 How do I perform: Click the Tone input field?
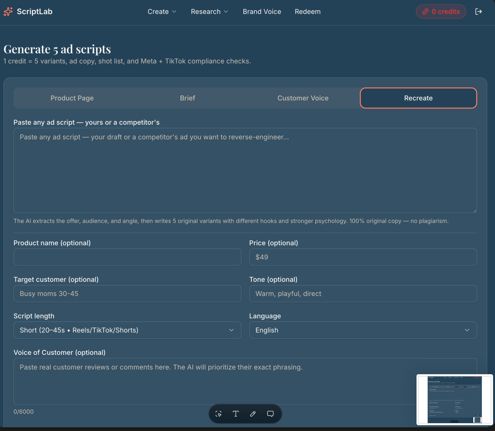(363, 293)
